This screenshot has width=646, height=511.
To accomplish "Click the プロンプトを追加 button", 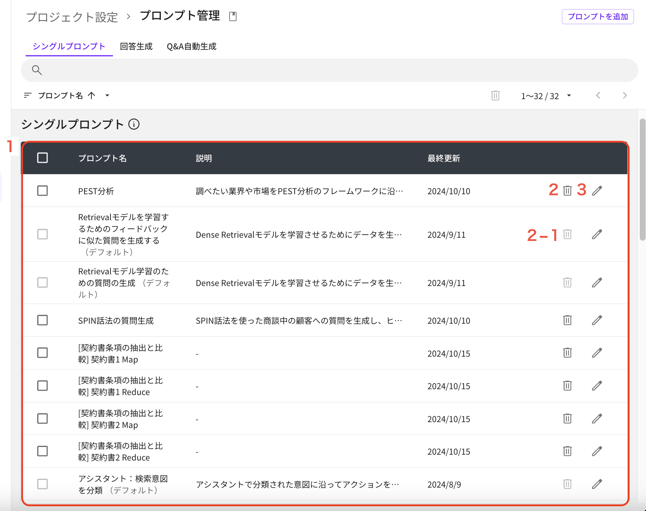I will 597,16.
